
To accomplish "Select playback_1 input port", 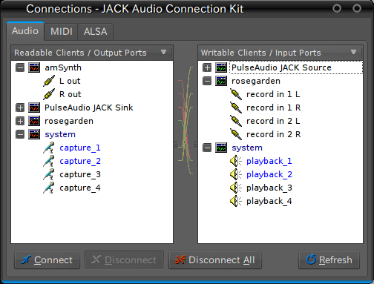I will point(269,161).
